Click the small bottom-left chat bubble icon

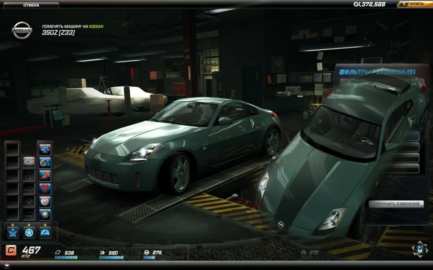tap(7, 266)
